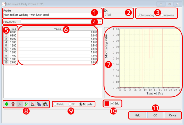Click the profile graph curve icon
Image resolution: width=184 pixels, height=125 pixels.
(x=33, y=104)
